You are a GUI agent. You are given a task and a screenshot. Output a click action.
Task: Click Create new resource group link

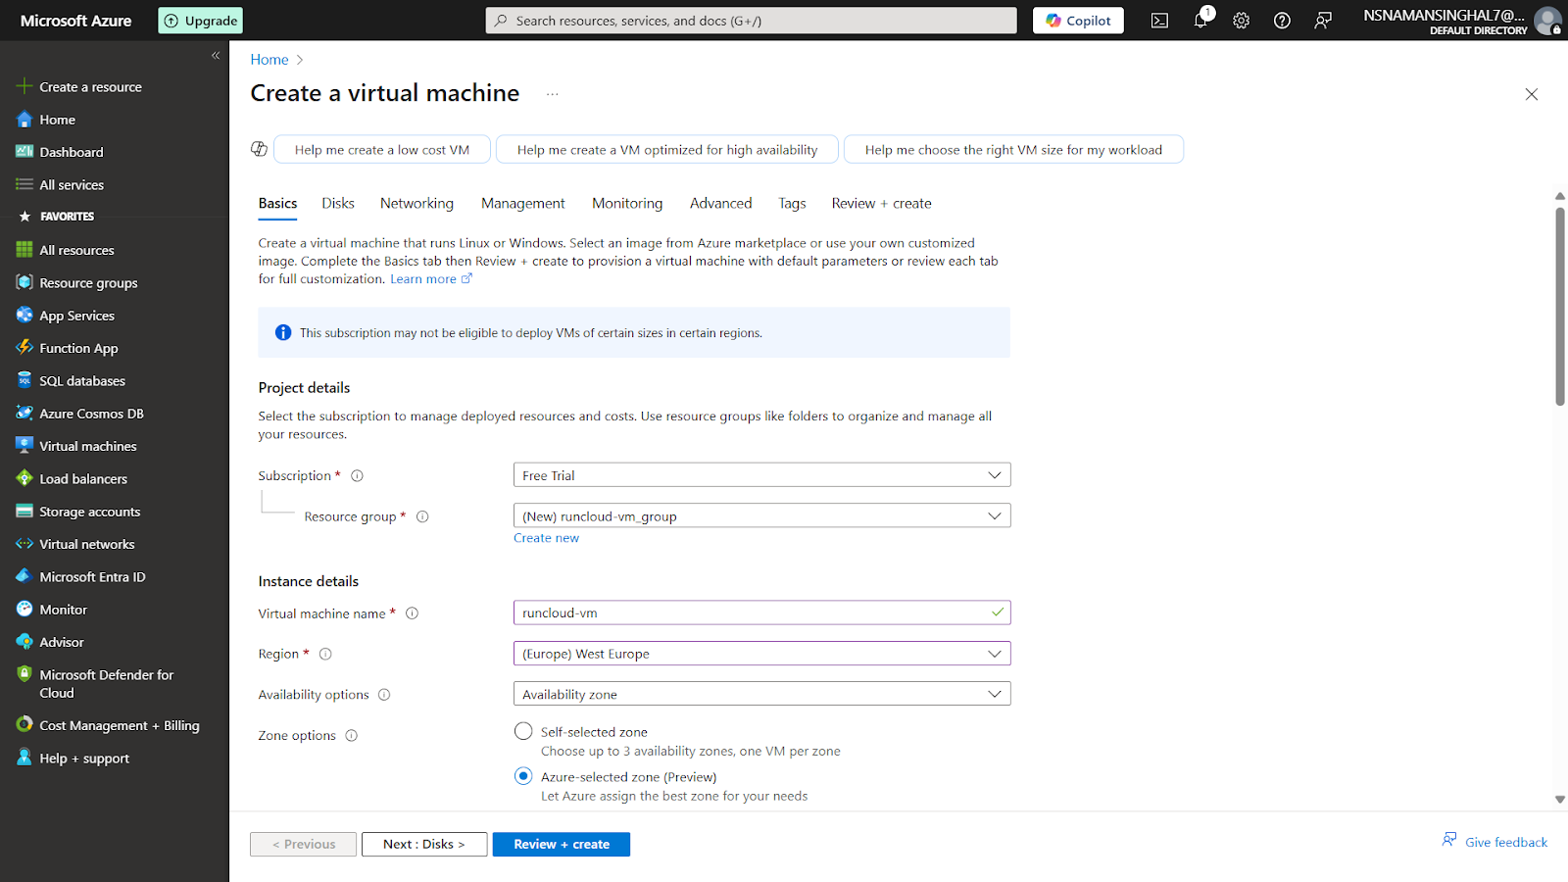pos(546,538)
